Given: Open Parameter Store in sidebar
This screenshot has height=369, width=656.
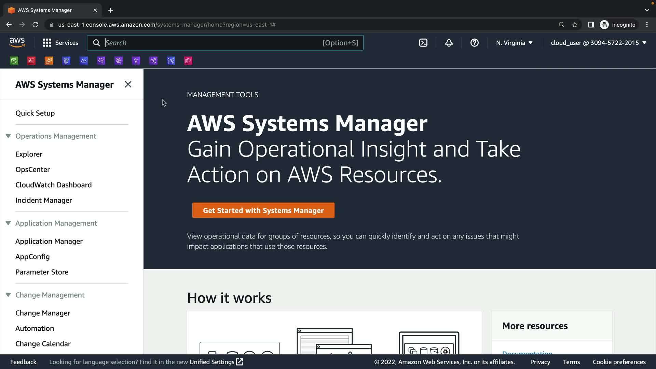Looking at the screenshot, I should pyautogui.click(x=42, y=272).
